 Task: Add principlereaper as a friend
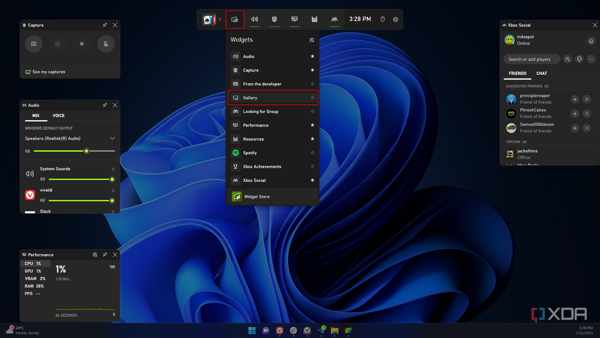pos(575,99)
